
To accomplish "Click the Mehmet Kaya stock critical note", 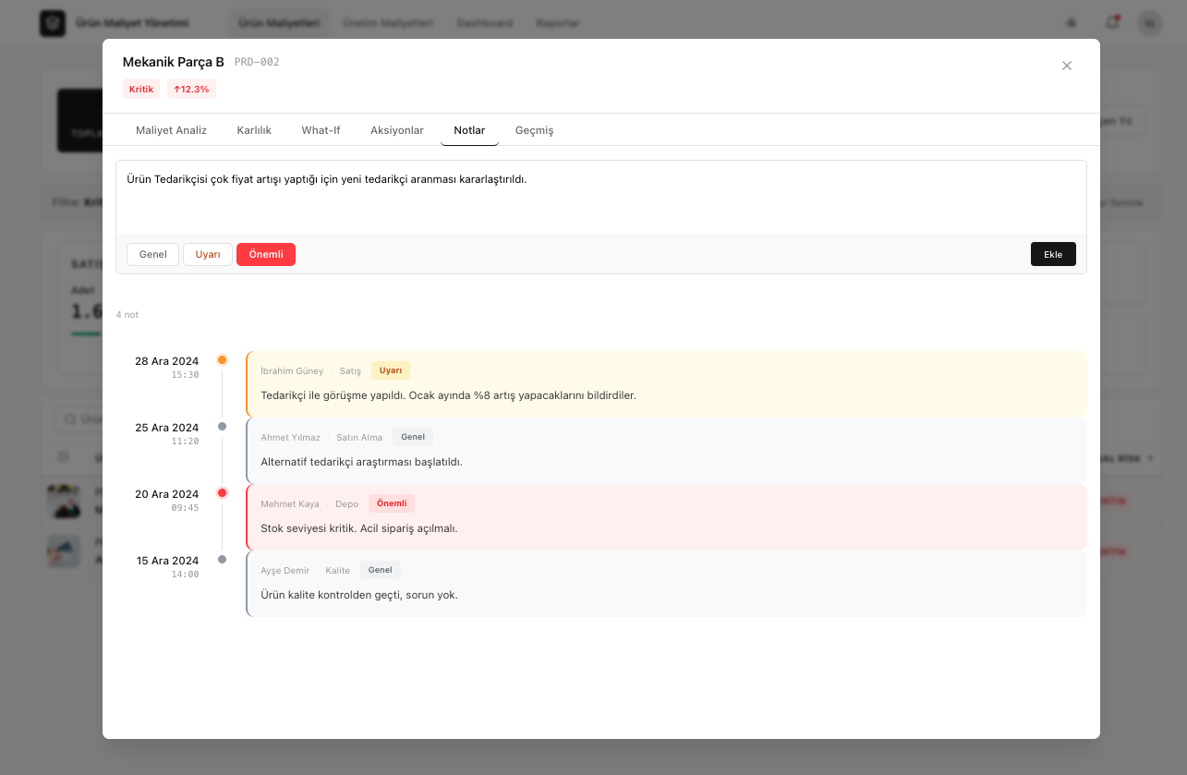I will [666, 517].
